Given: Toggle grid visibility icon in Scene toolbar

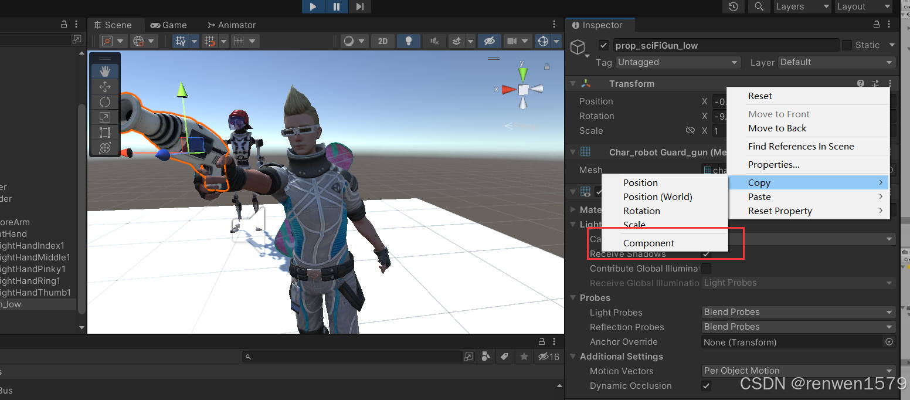Looking at the screenshot, I should (181, 41).
